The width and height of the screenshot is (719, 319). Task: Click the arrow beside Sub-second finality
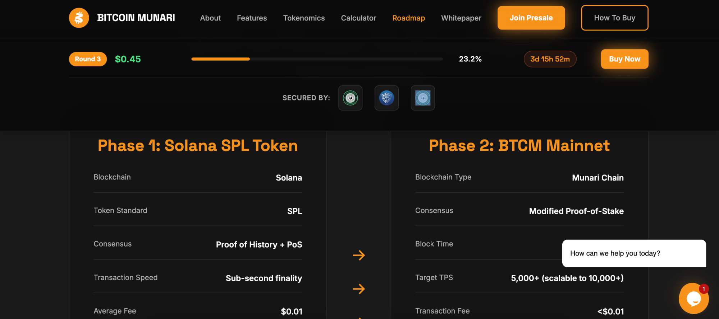[x=359, y=289]
